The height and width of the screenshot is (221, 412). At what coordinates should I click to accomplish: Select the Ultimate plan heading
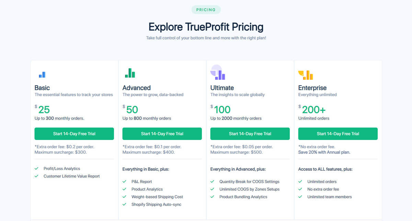click(x=222, y=88)
